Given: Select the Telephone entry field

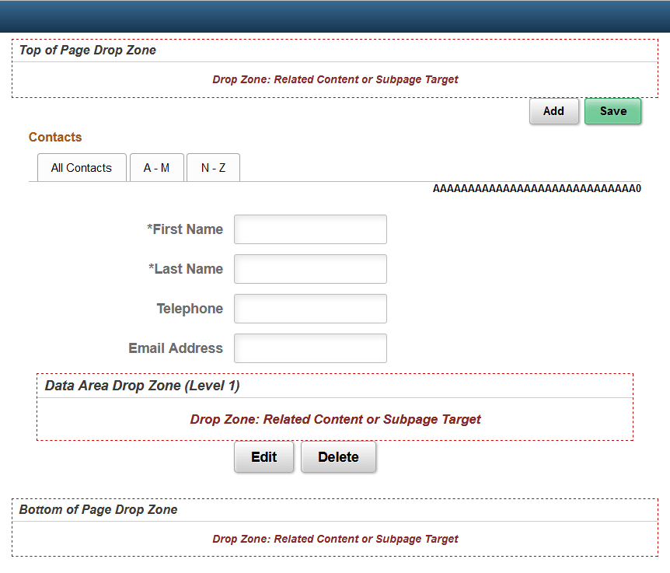Looking at the screenshot, I should (310, 308).
